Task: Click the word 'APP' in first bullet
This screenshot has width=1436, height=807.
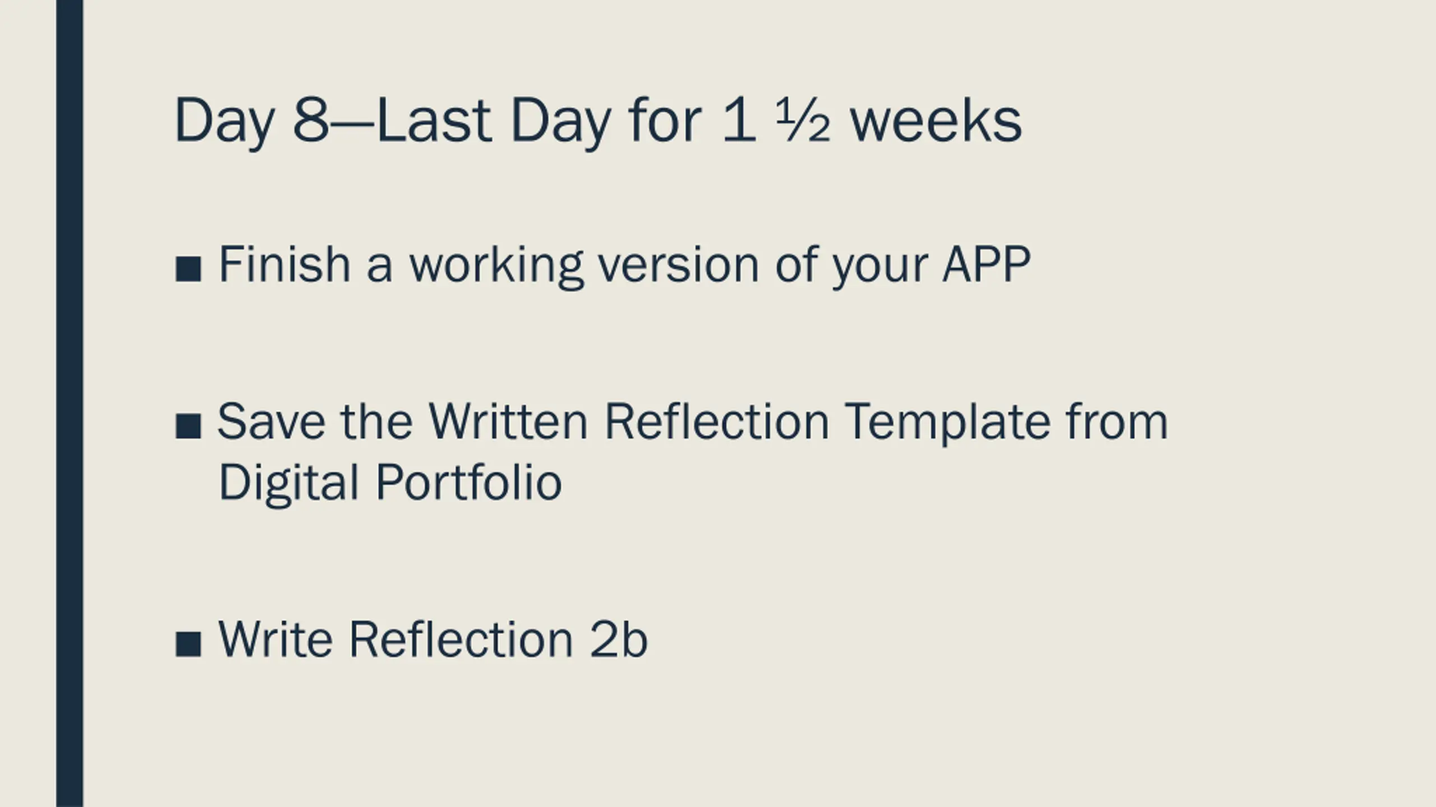Action: 987,265
